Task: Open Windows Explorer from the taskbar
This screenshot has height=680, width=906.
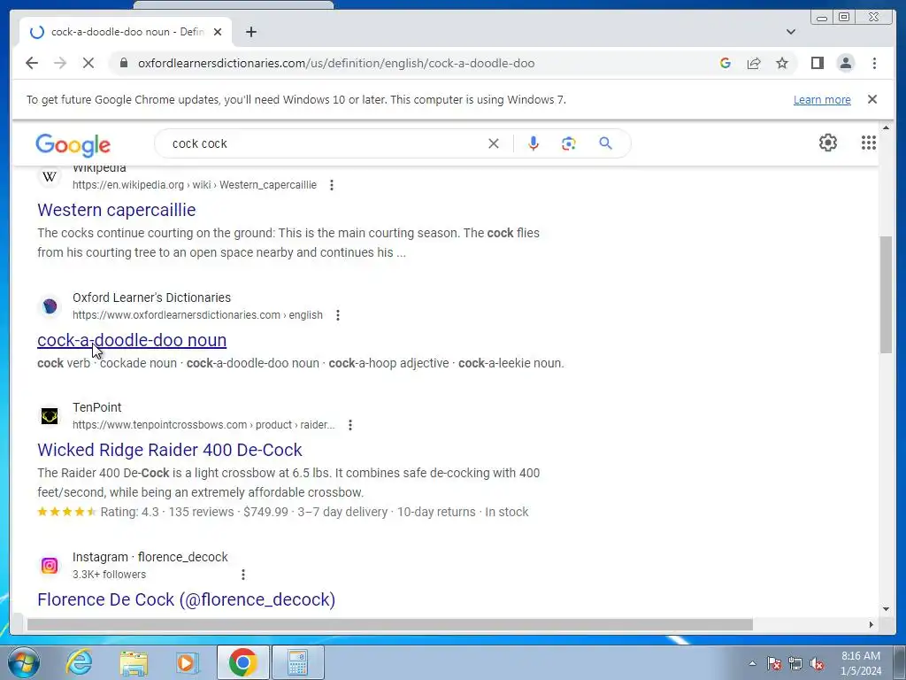Action: [x=134, y=662]
